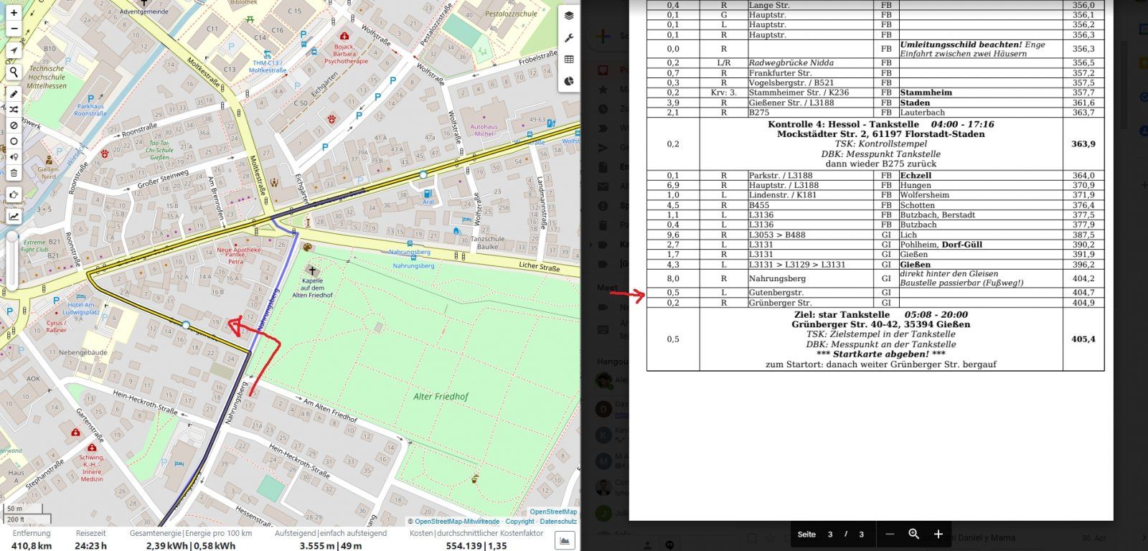Open routing settings wrench panel
1148x551 pixels.
pos(569,38)
